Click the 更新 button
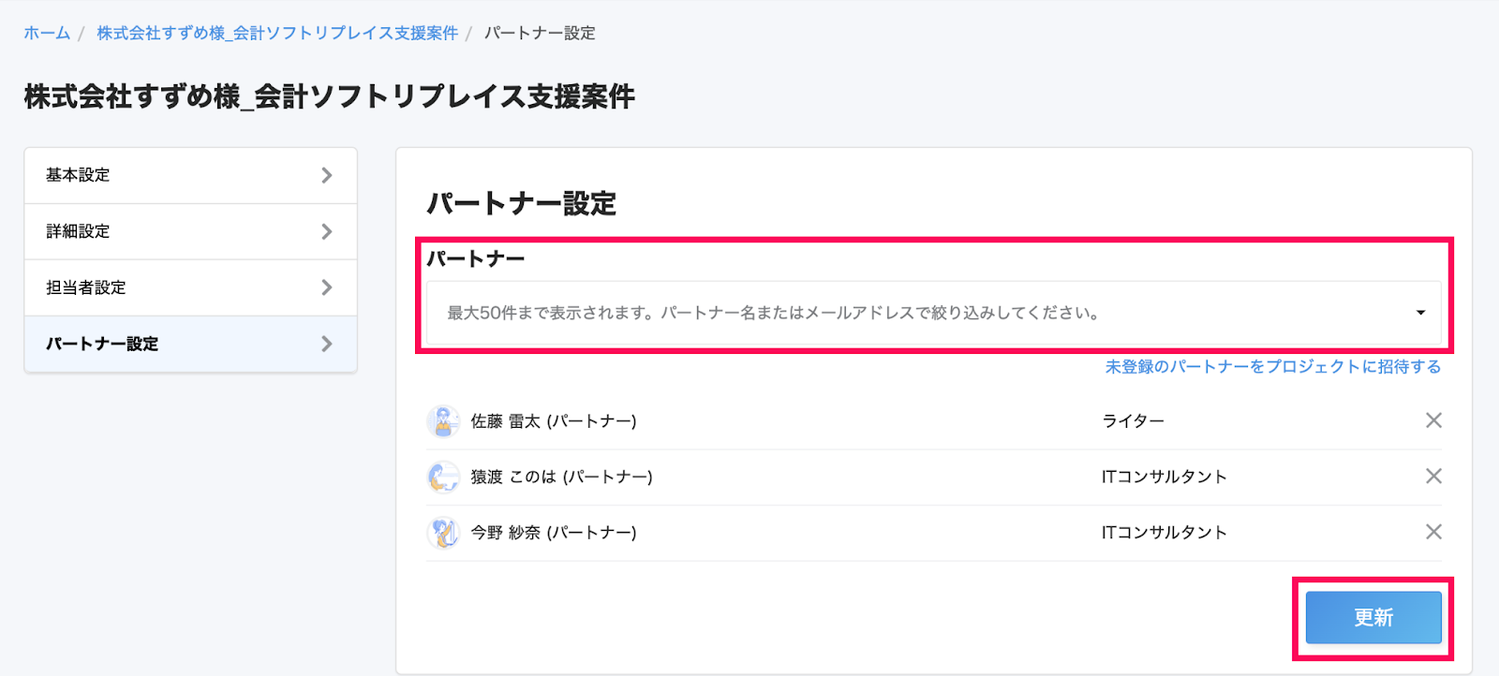Image resolution: width=1499 pixels, height=676 pixels. 1373,618
